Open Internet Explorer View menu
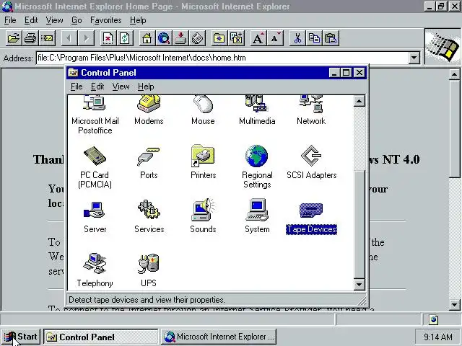 pyautogui.click(x=55, y=20)
